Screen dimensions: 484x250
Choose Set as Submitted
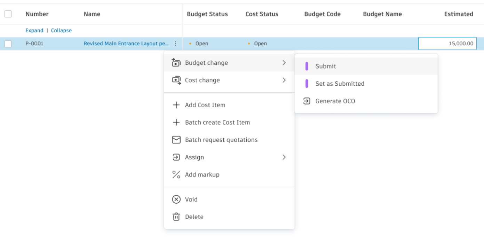(x=340, y=84)
